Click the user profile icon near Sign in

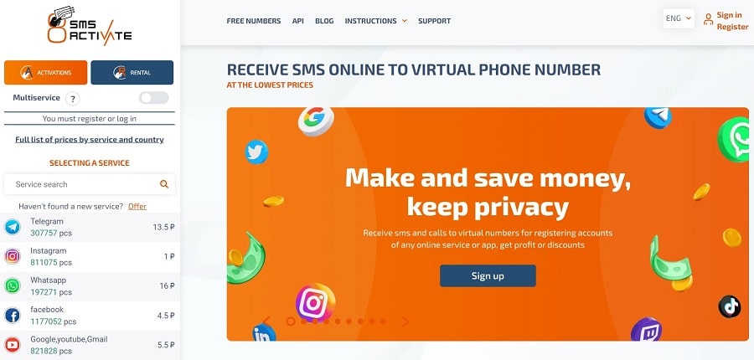point(708,20)
